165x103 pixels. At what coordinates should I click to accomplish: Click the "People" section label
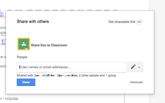(x=22, y=57)
